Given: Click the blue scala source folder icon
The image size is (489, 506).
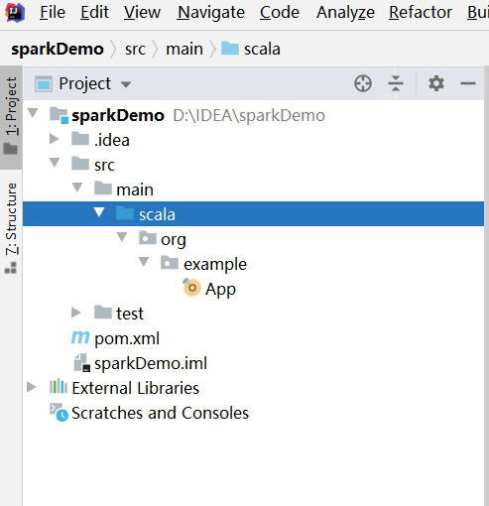Looking at the screenshot, I should point(125,213).
